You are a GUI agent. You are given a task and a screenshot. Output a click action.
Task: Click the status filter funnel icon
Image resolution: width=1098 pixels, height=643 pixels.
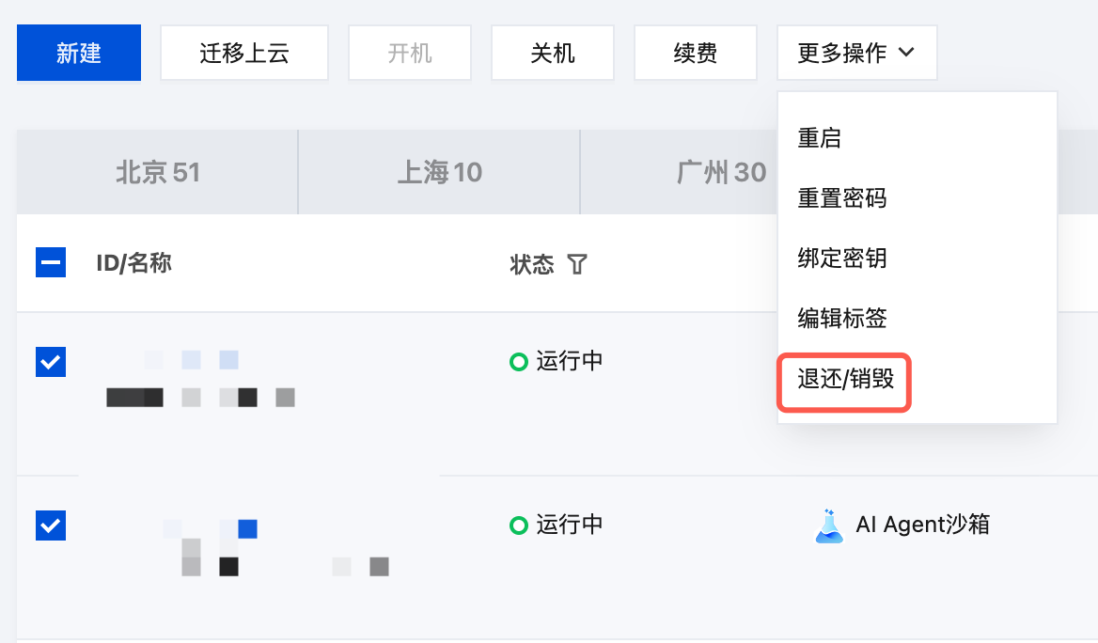click(x=577, y=264)
